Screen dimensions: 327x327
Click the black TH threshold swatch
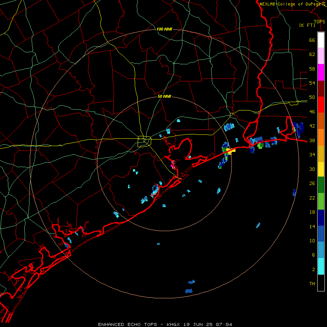click(321, 283)
